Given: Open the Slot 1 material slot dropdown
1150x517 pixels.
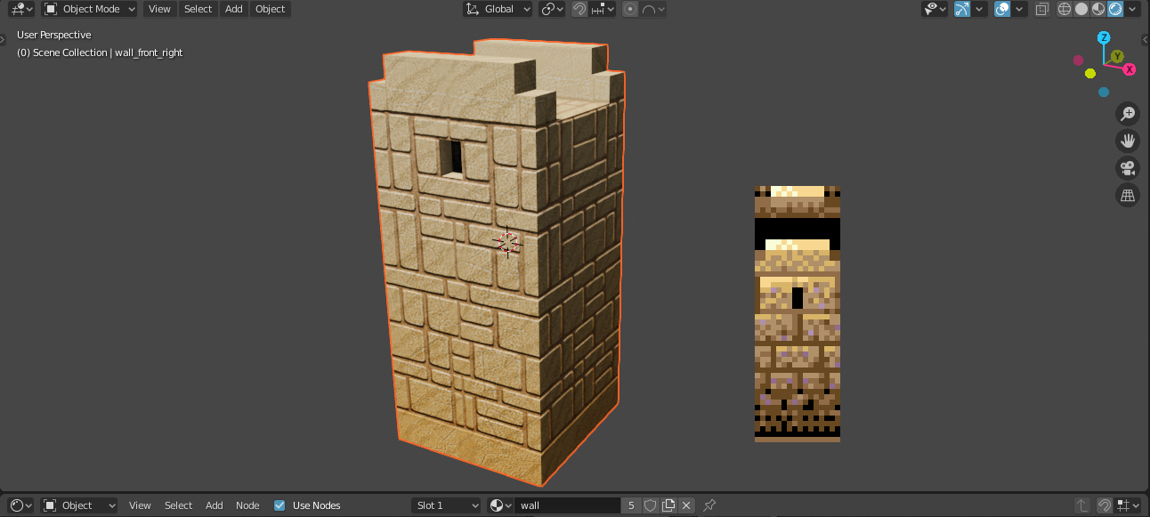Looking at the screenshot, I should click(x=446, y=505).
